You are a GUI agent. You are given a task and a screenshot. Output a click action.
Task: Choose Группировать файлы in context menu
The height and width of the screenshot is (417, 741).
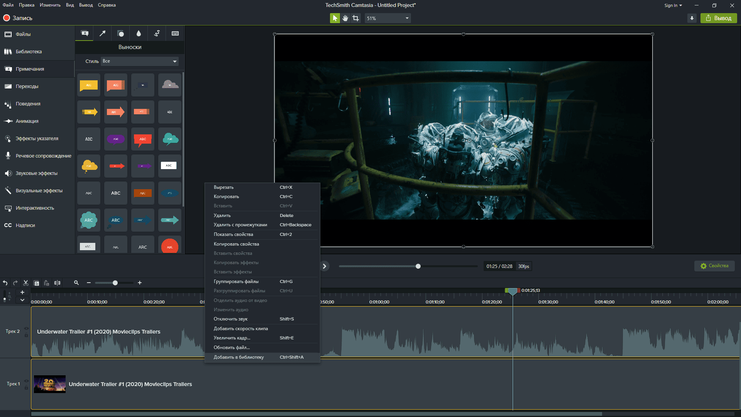[262, 281]
